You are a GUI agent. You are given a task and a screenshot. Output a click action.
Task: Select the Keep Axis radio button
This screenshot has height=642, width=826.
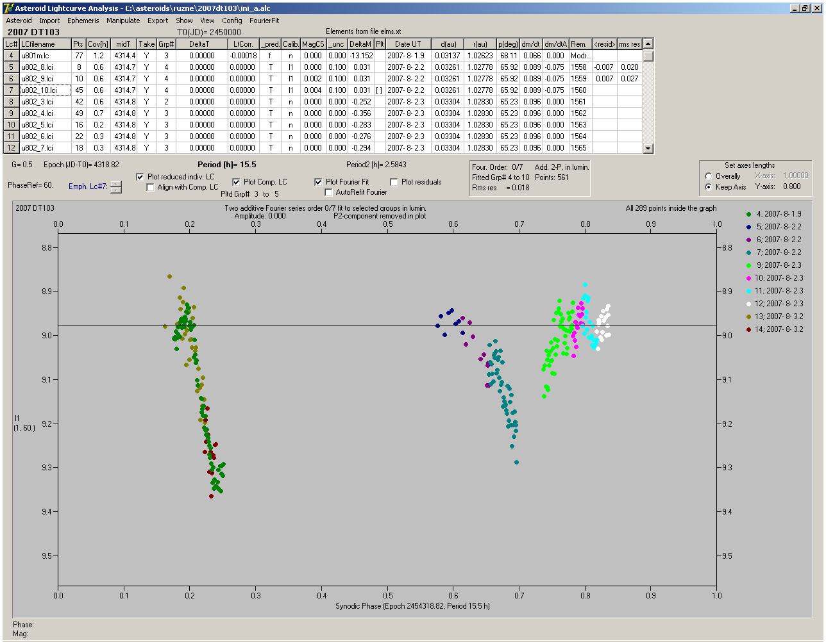pos(709,187)
